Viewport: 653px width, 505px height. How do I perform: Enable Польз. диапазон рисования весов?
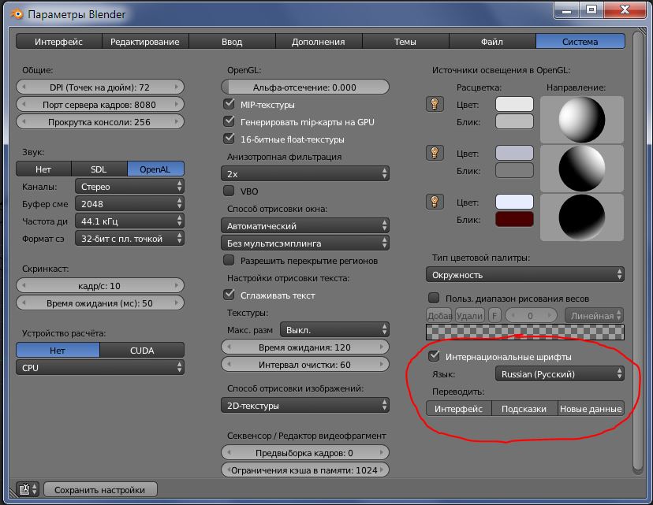(x=434, y=298)
